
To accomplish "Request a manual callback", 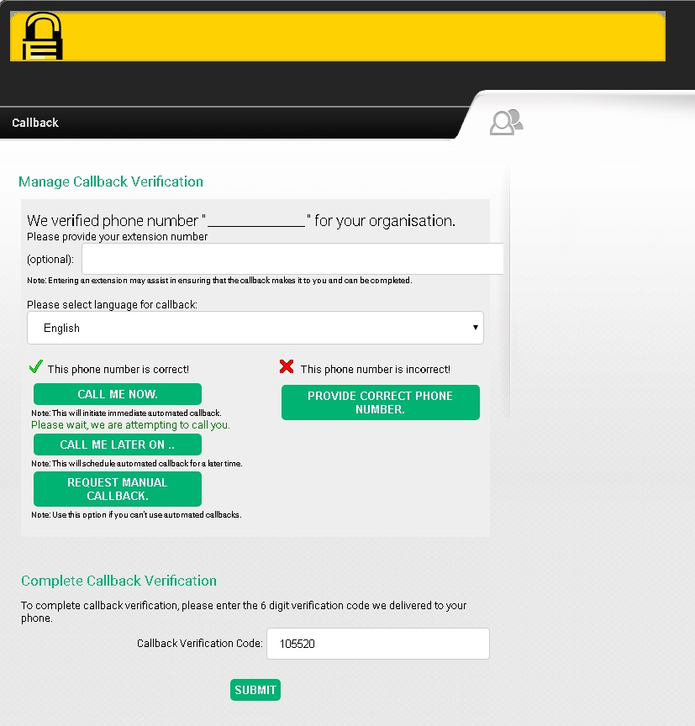I will (118, 489).
